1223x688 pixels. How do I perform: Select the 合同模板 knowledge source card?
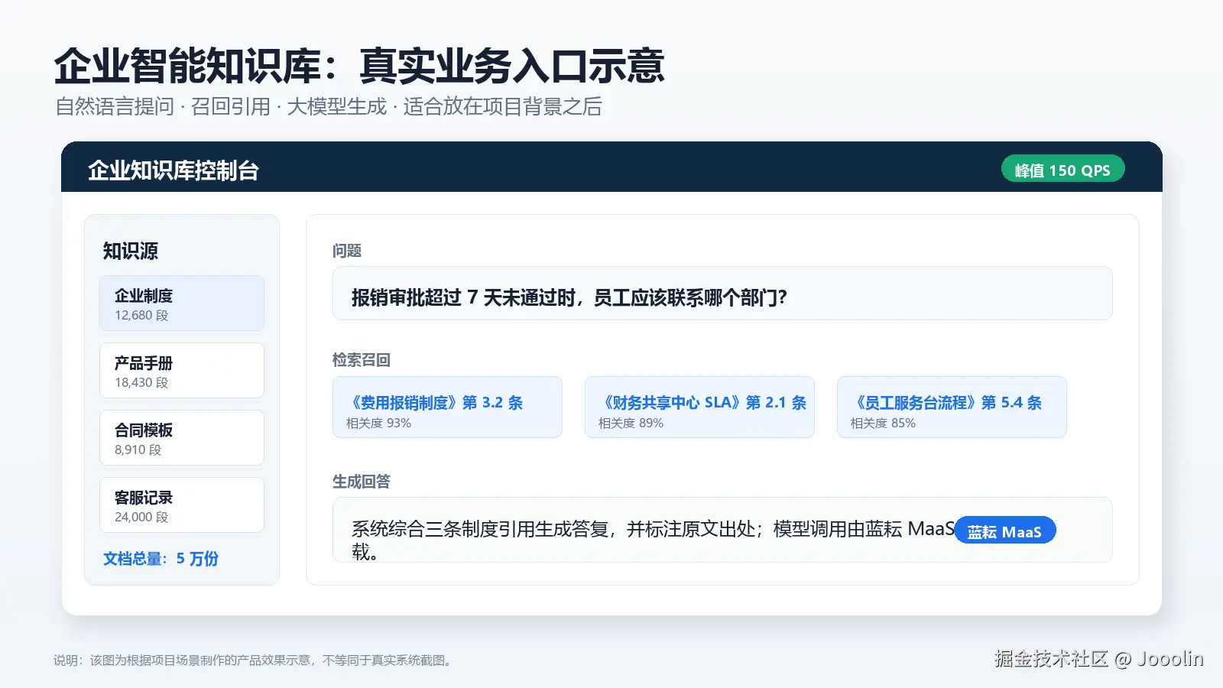point(182,438)
